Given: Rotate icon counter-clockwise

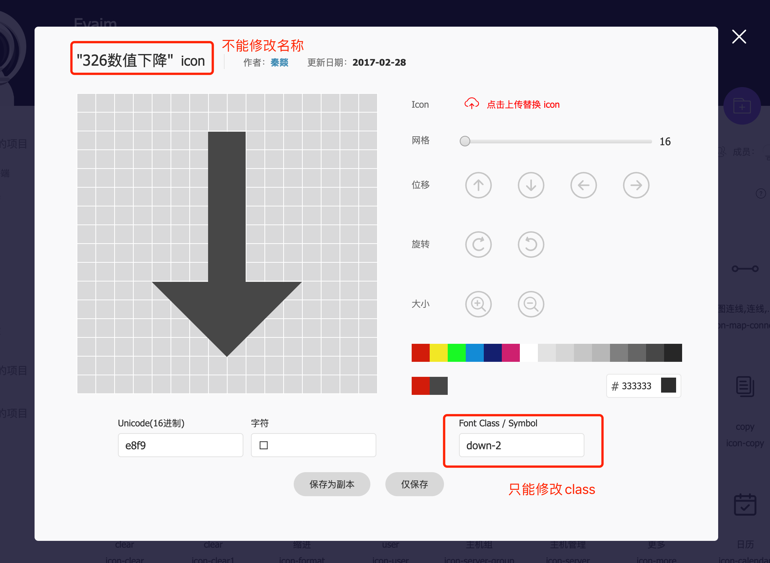Looking at the screenshot, I should 531,244.
